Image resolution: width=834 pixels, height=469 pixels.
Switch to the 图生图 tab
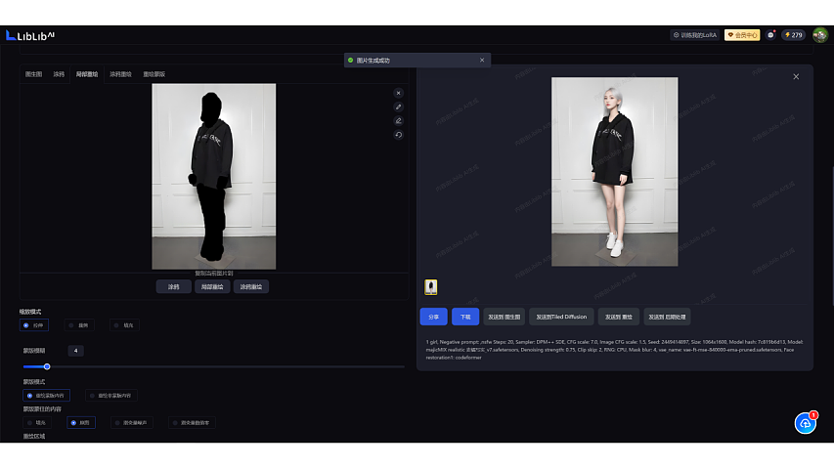coord(33,74)
